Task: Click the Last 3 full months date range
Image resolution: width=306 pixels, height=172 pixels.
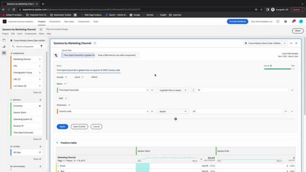Action: 288,55
